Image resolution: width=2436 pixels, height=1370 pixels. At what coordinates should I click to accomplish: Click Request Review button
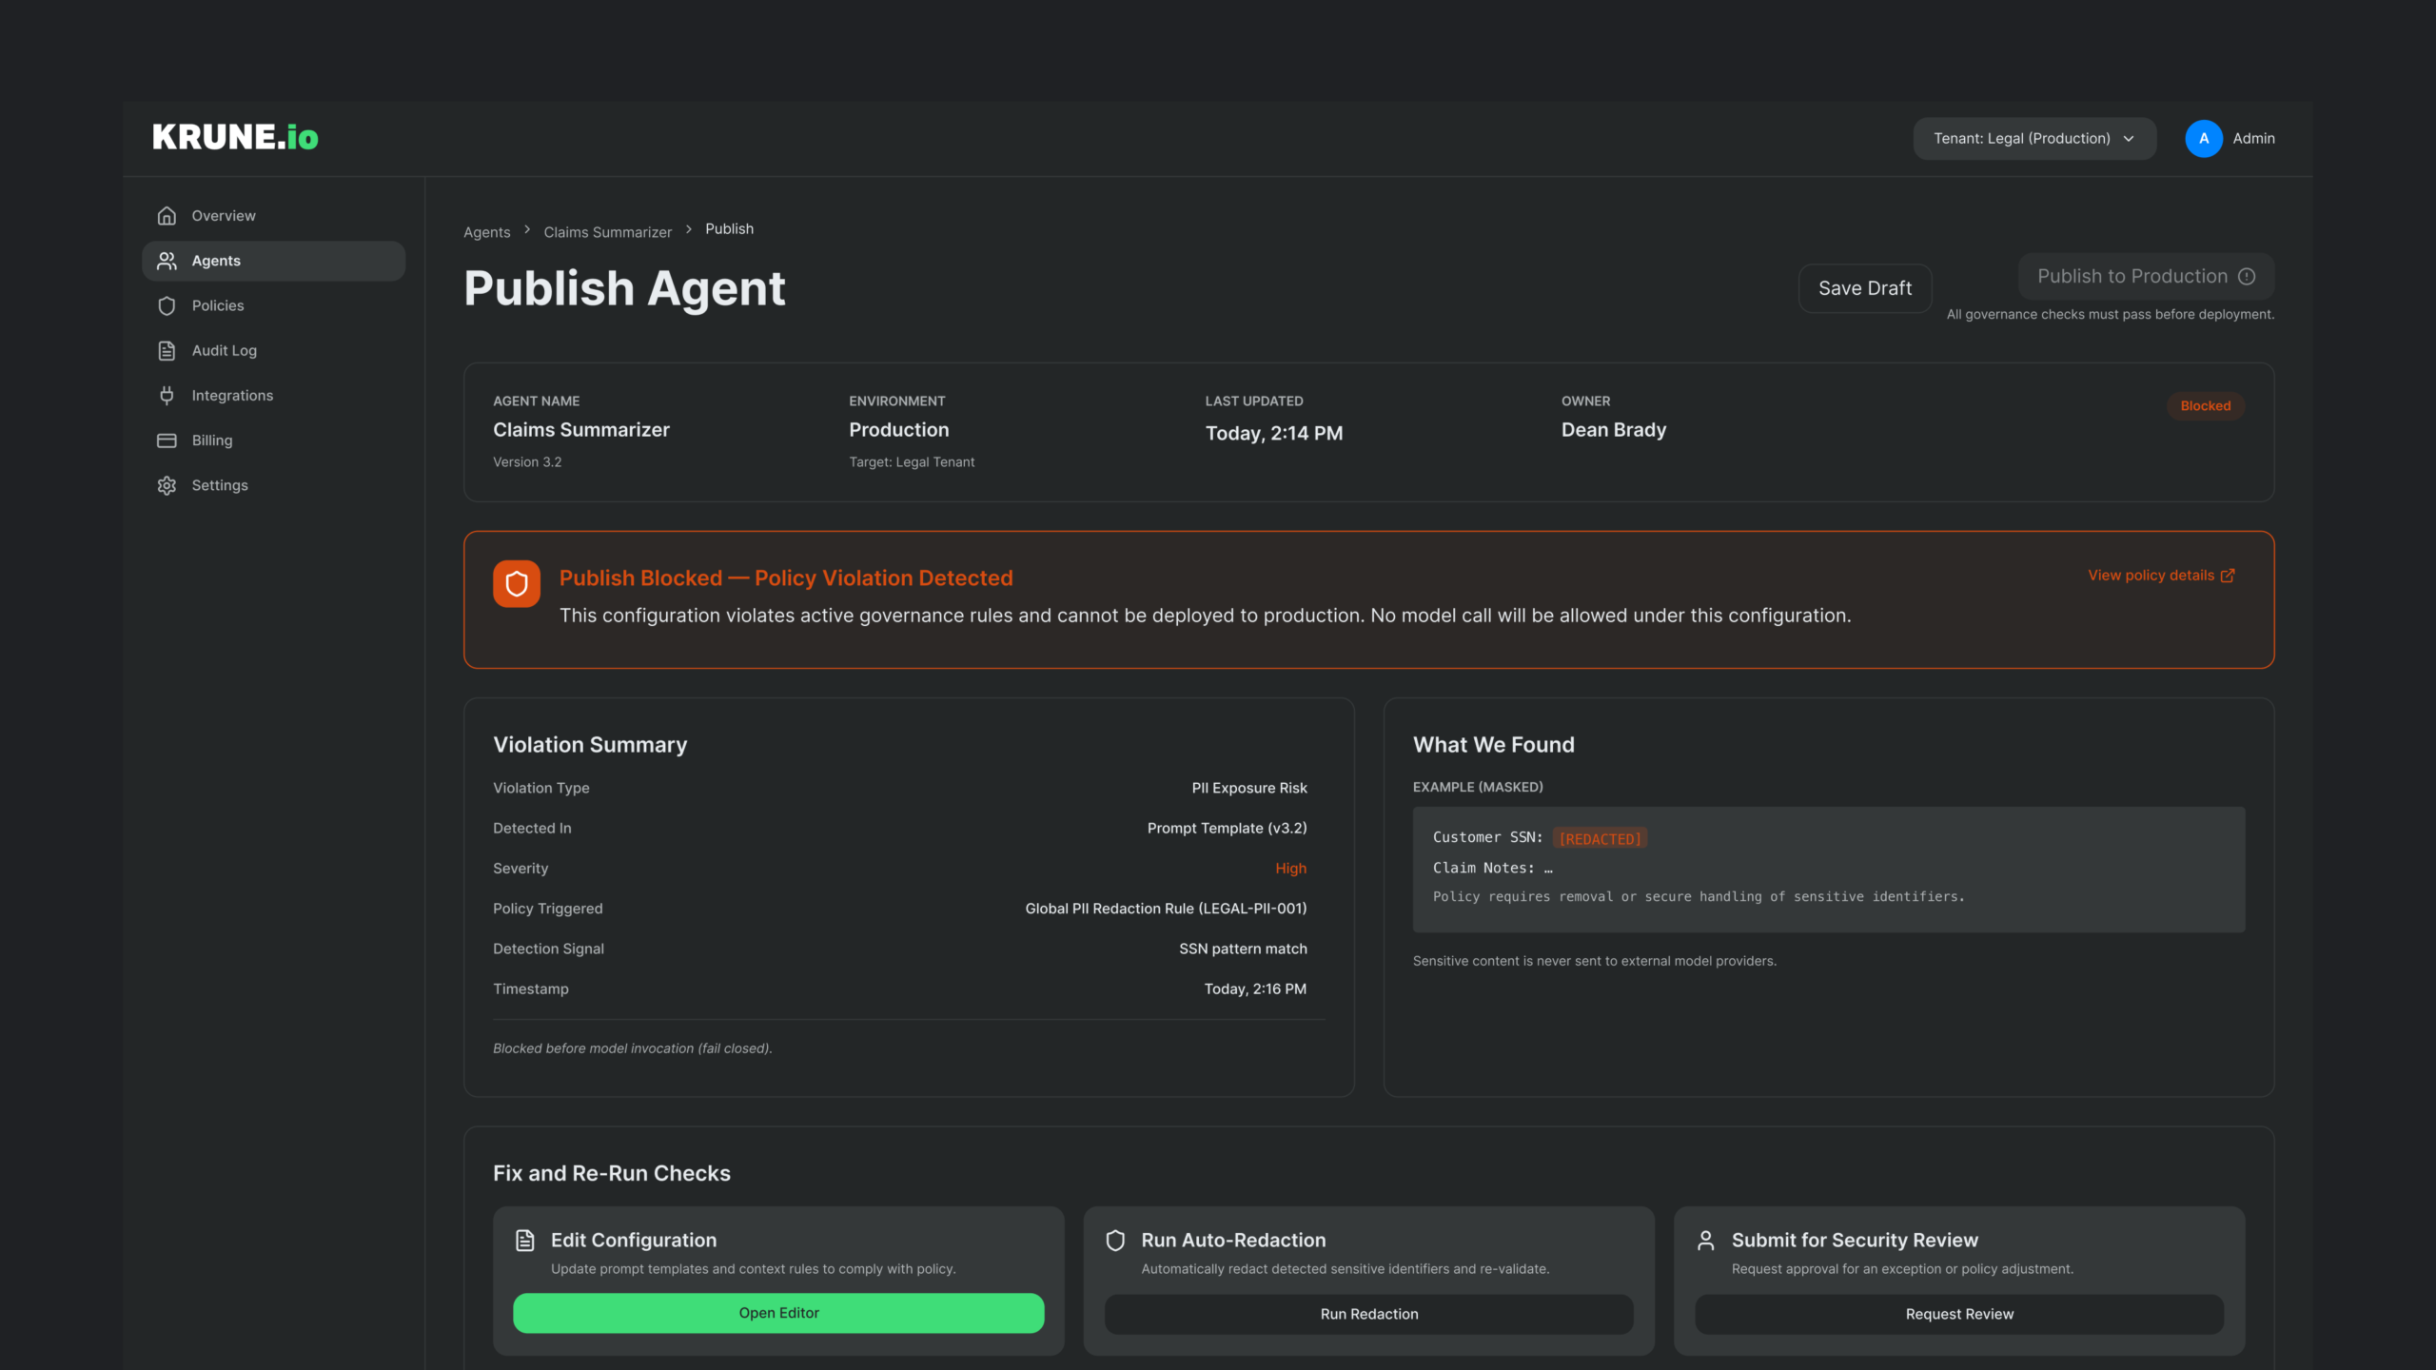pos(1958,1314)
